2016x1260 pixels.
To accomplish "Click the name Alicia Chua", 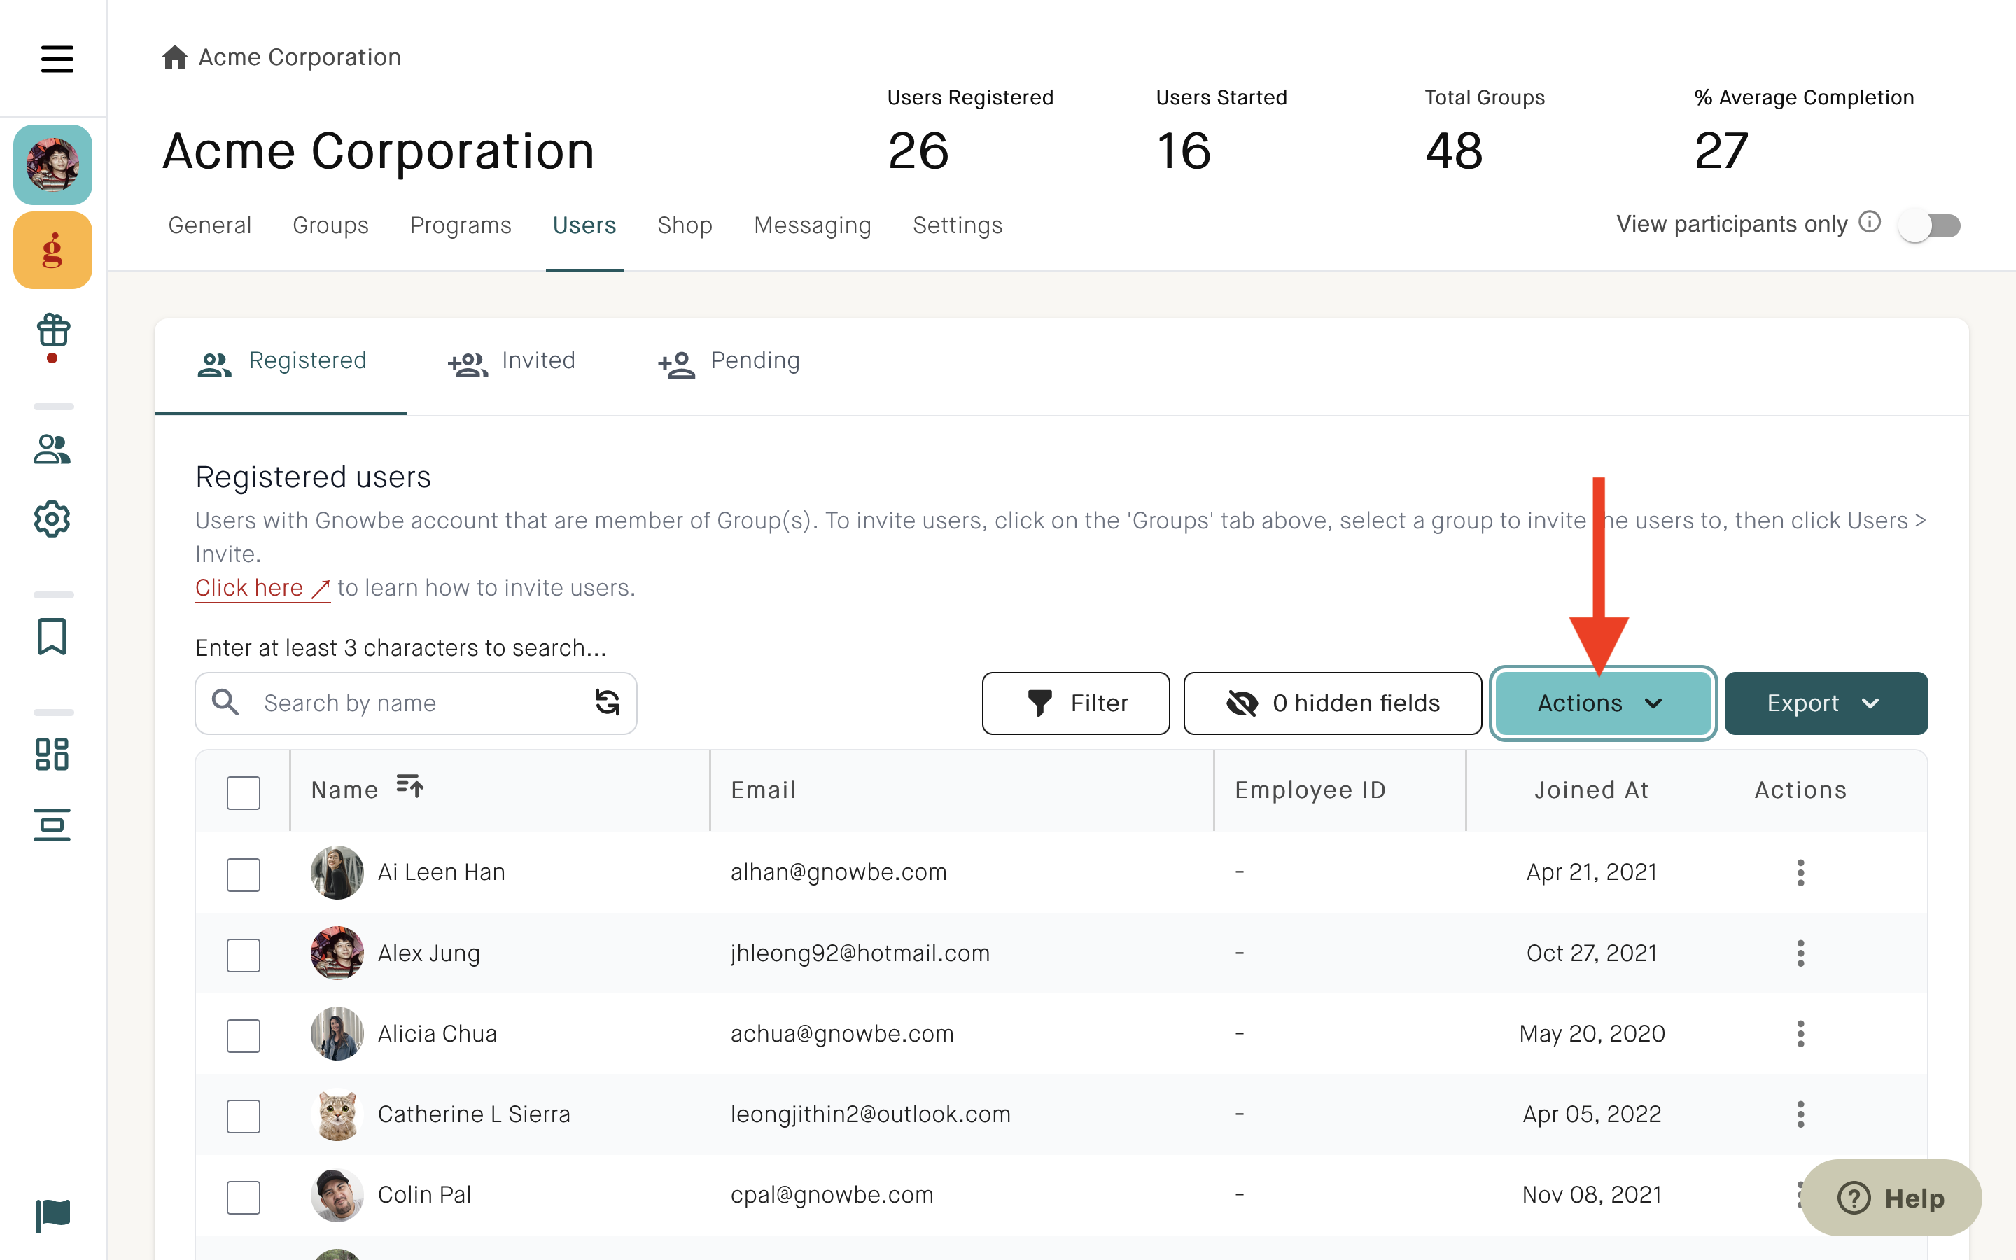I will (x=437, y=1034).
